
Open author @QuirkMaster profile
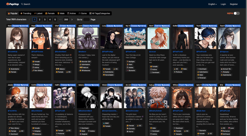click(x=37, y=111)
